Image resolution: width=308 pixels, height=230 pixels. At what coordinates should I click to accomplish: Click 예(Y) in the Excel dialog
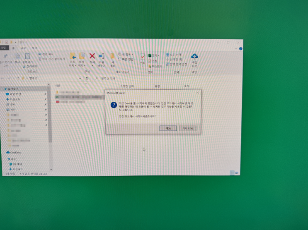[x=168, y=128]
